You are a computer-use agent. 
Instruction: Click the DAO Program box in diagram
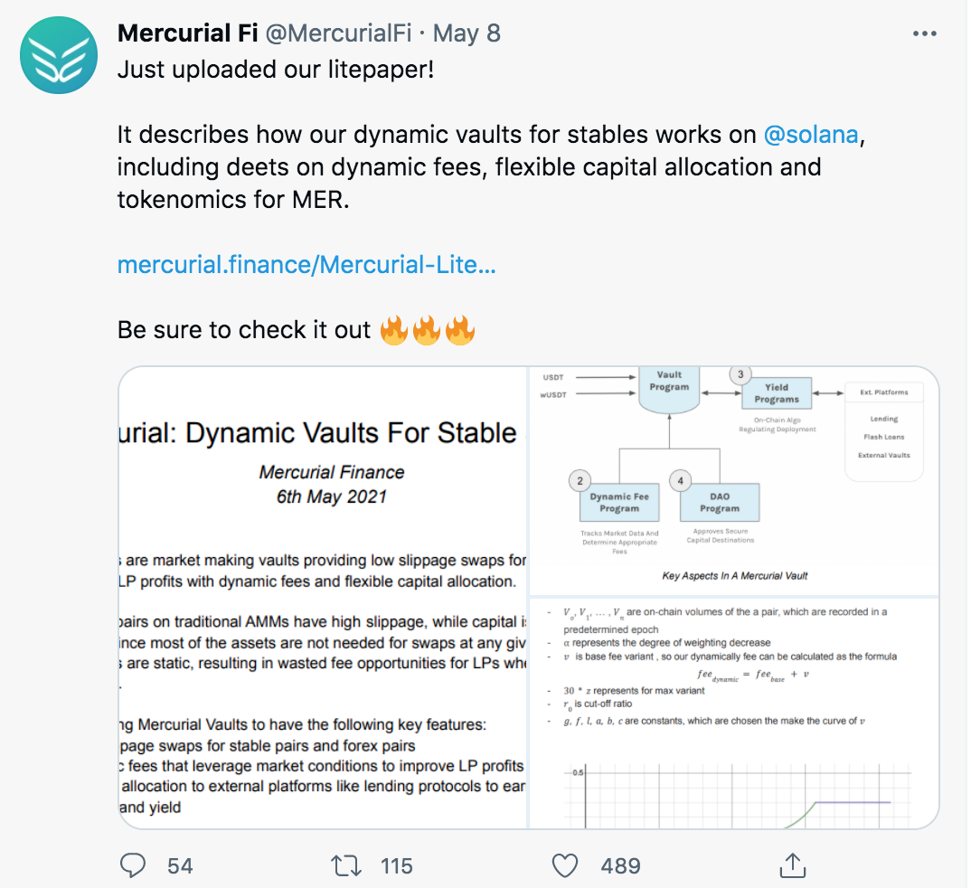pos(720,503)
